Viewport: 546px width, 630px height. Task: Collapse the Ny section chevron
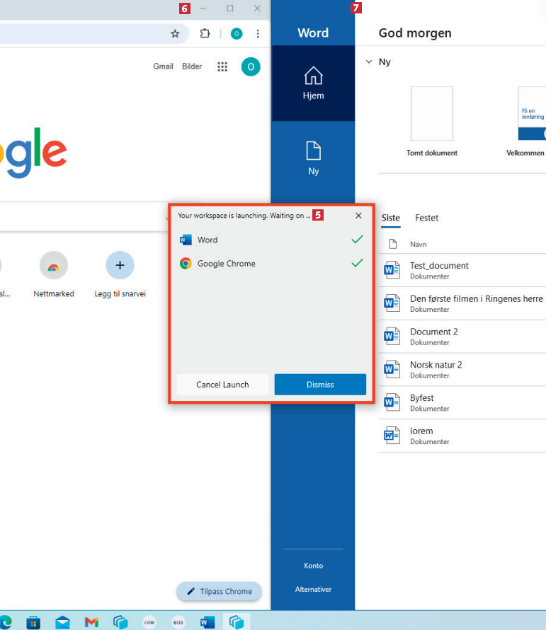tap(368, 62)
